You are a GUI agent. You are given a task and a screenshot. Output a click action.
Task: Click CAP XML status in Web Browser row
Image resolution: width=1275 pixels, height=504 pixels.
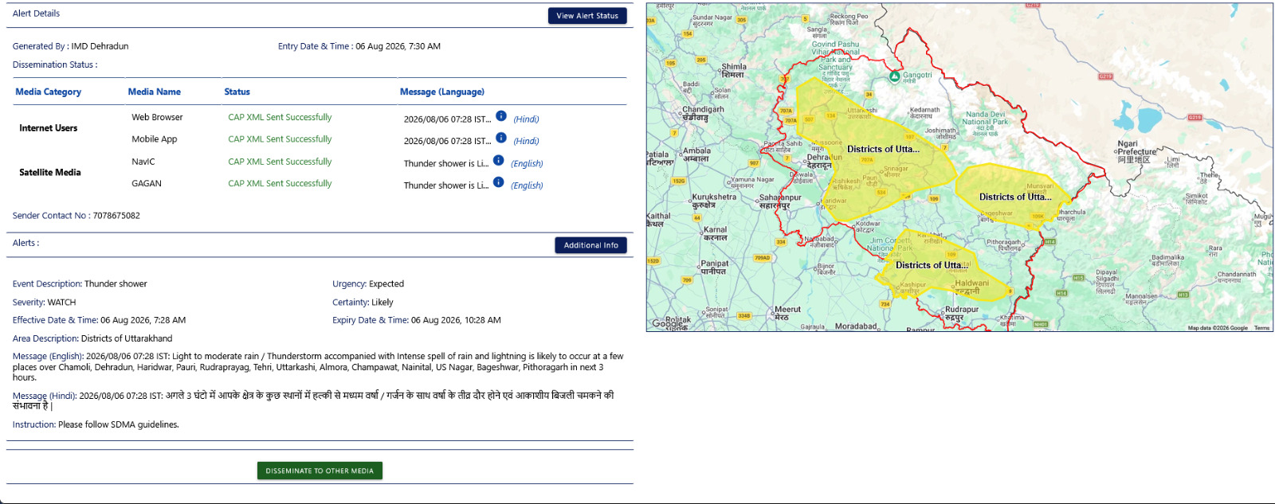tap(280, 117)
